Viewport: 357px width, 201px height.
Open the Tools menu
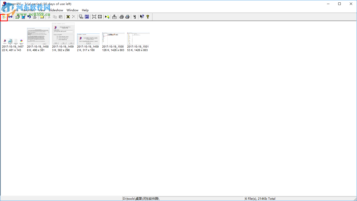[14, 10]
